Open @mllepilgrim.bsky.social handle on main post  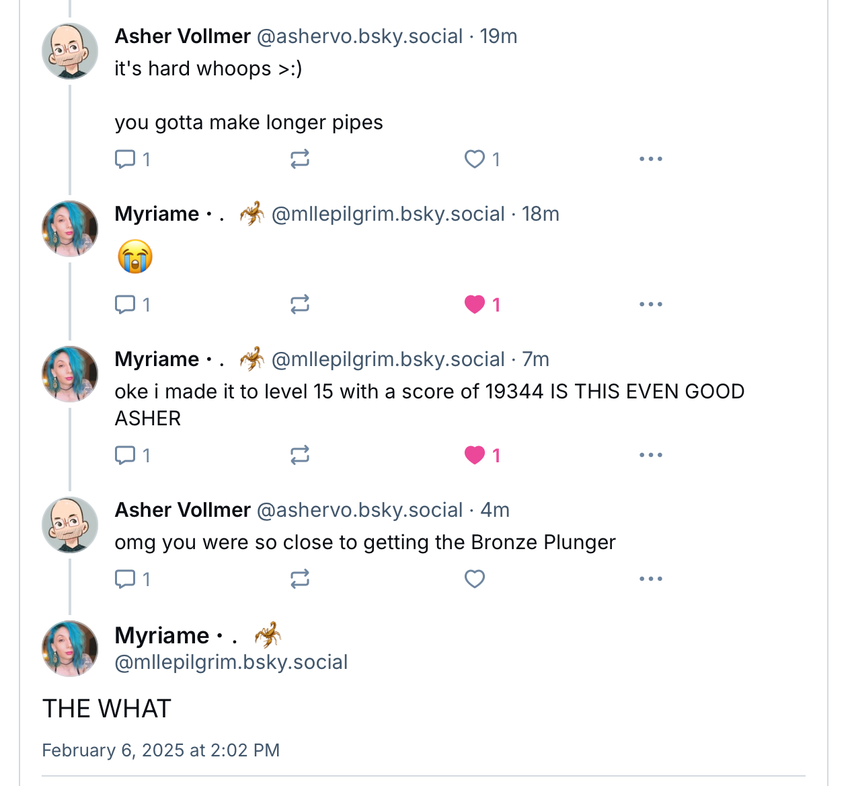231,662
